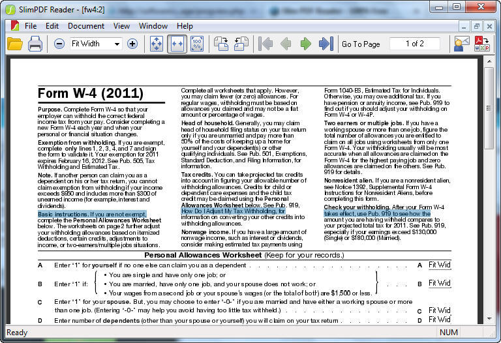The image size is (501, 343).
Task: Open the Help menu
Action: pyautogui.click(x=185, y=26)
